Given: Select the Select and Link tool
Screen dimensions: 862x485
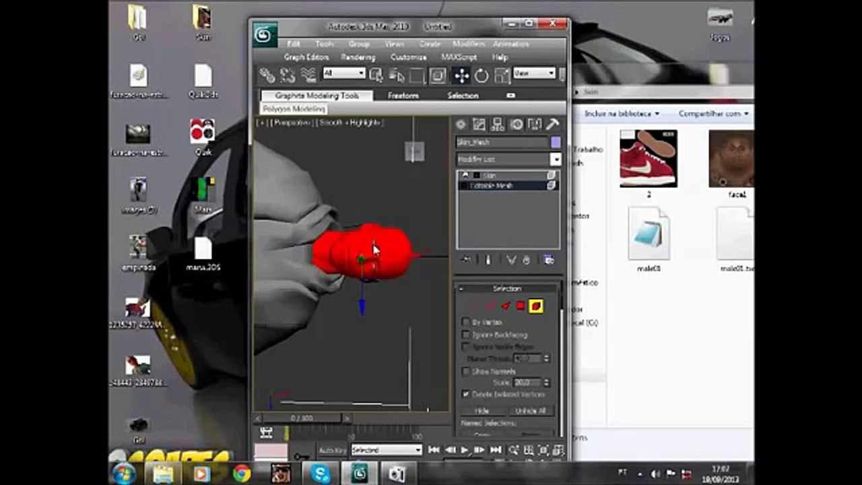Looking at the screenshot, I should [267, 75].
